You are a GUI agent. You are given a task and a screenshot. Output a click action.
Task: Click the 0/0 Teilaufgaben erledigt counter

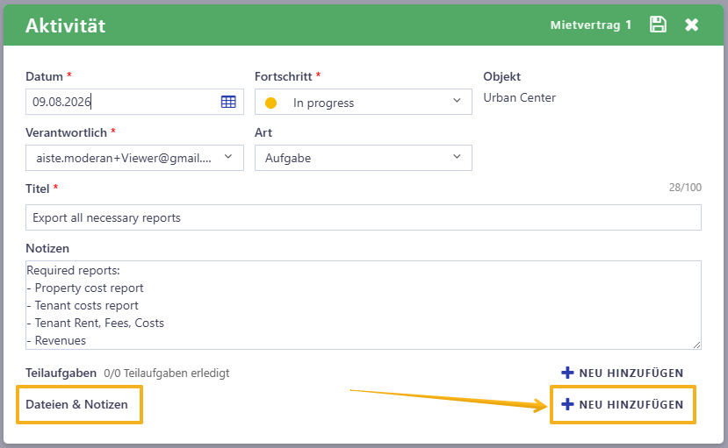[x=167, y=373]
